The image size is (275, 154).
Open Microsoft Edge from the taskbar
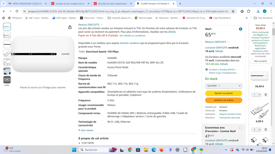(x=154, y=150)
